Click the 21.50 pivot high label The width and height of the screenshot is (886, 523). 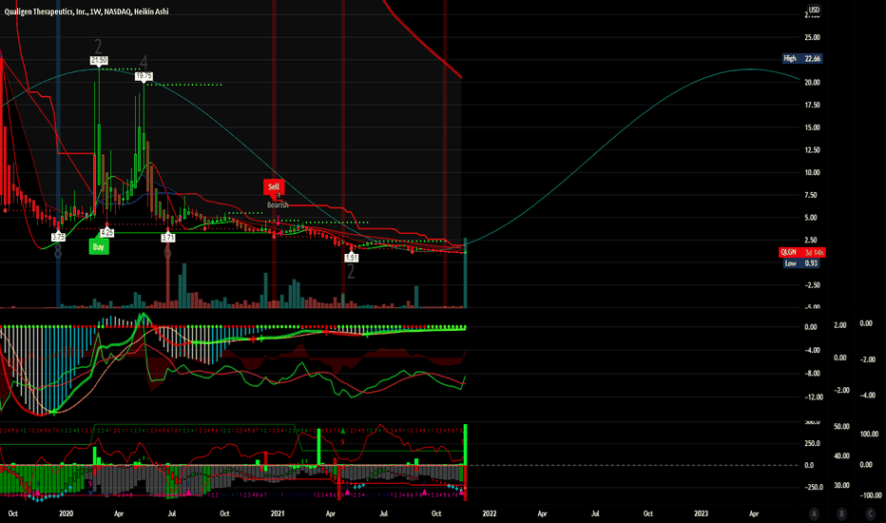tap(99, 60)
